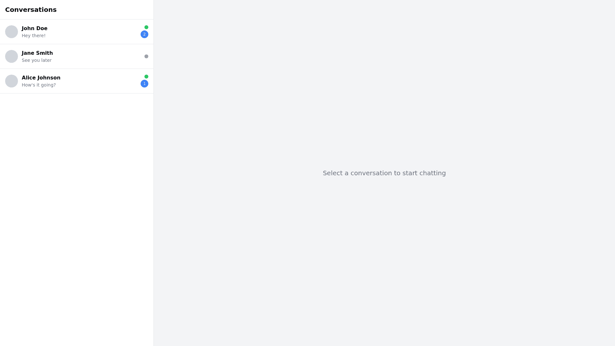This screenshot has width=615, height=346.
Task: Click John Doe's avatar circle
Action: 12,32
